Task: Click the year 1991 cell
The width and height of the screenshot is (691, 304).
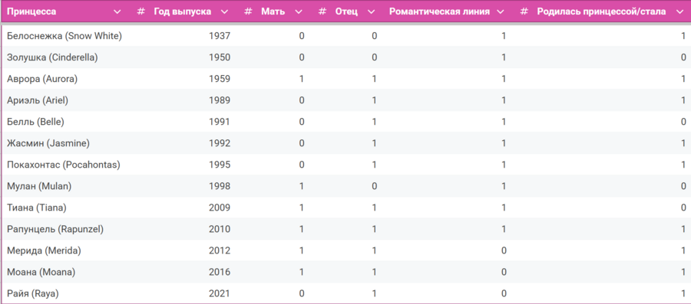Action: click(x=220, y=122)
